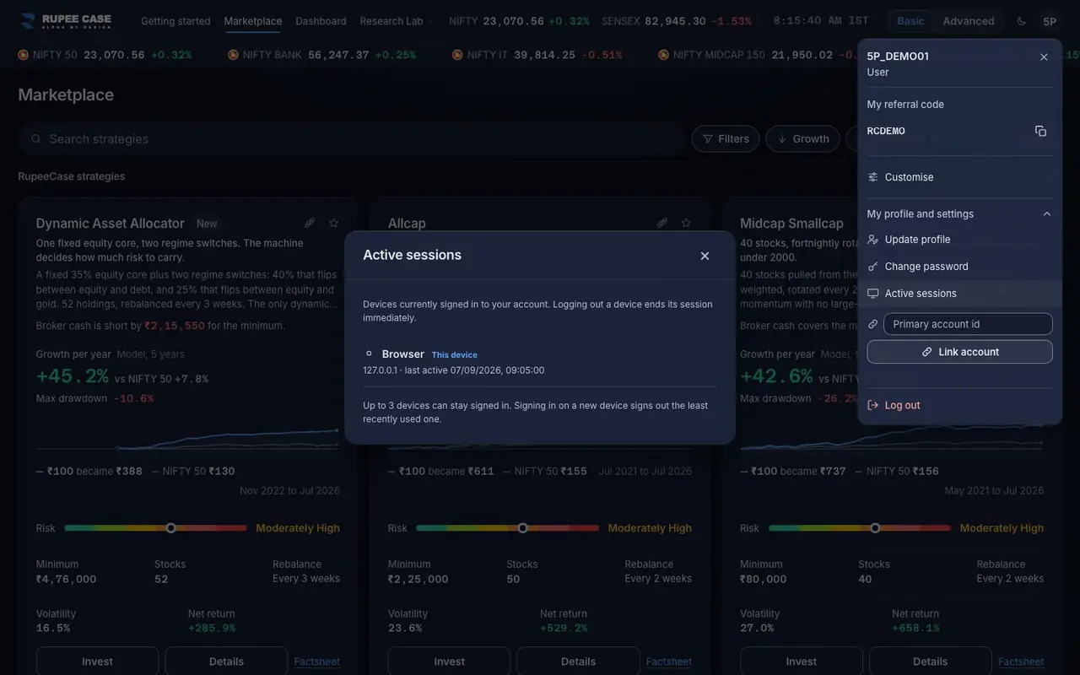1080x675 pixels.
Task: Click Dynamic Asset Allocator risk slider
Action: (x=155, y=528)
